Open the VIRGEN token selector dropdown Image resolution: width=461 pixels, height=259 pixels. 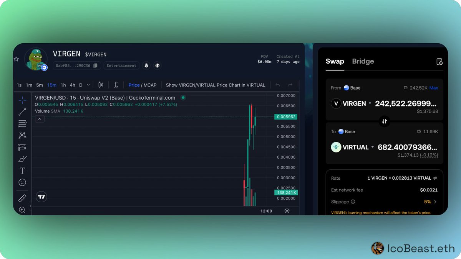pos(351,103)
